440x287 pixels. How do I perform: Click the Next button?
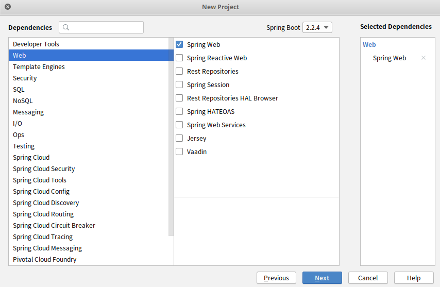coord(322,278)
